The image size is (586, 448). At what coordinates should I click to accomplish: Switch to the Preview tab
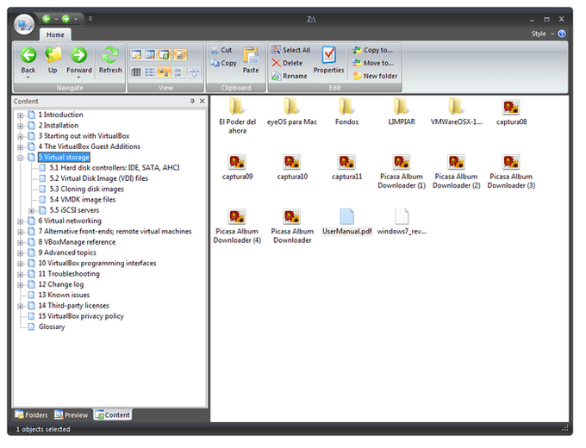[x=71, y=414]
